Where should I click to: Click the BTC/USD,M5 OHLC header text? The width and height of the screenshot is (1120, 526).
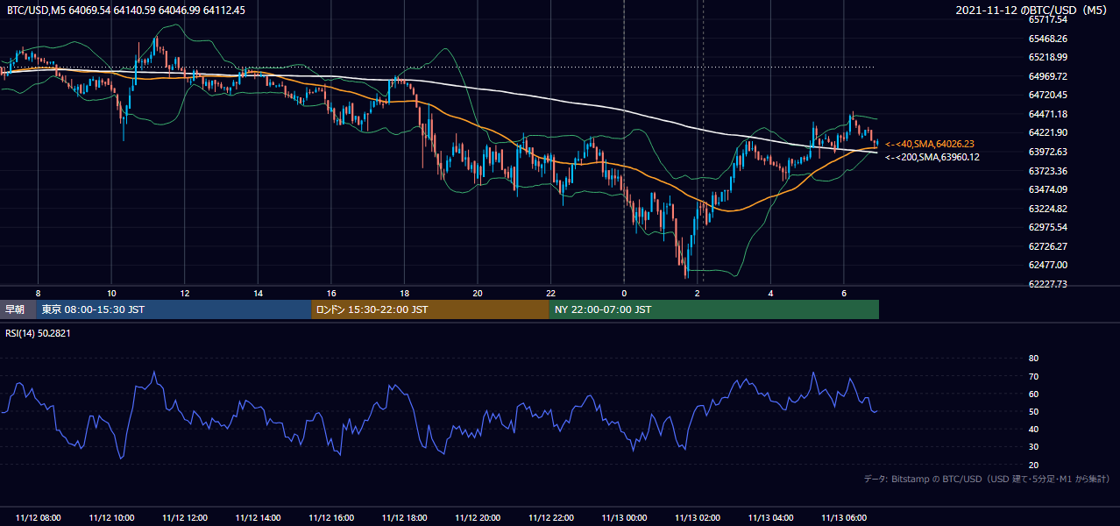point(126,10)
